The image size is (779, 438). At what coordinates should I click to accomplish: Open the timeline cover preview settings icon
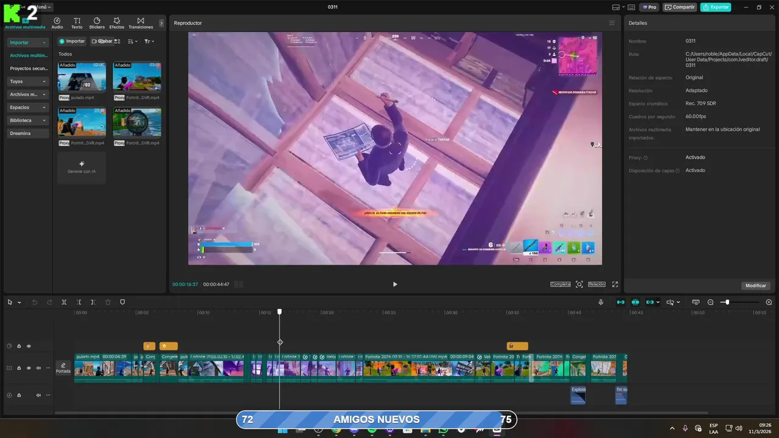click(x=695, y=302)
